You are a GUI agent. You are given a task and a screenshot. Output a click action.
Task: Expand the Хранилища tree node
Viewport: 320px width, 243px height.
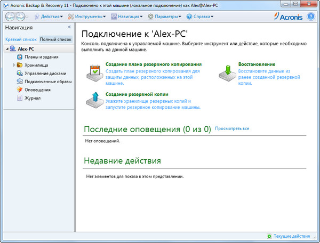tap(14, 66)
